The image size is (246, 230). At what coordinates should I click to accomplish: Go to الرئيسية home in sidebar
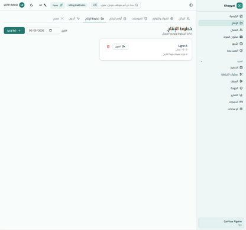coord(221,16)
